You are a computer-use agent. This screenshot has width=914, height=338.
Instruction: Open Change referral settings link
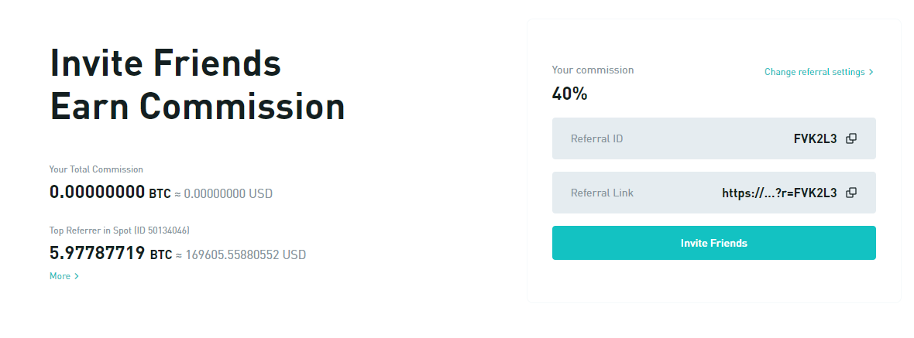(814, 72)
